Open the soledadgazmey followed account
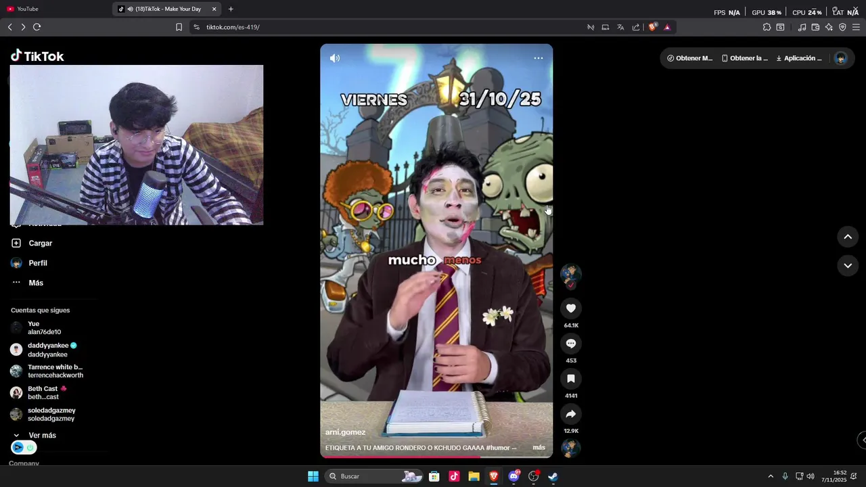The height and width of the screenshot is (487, 866). tap(51, 415)
